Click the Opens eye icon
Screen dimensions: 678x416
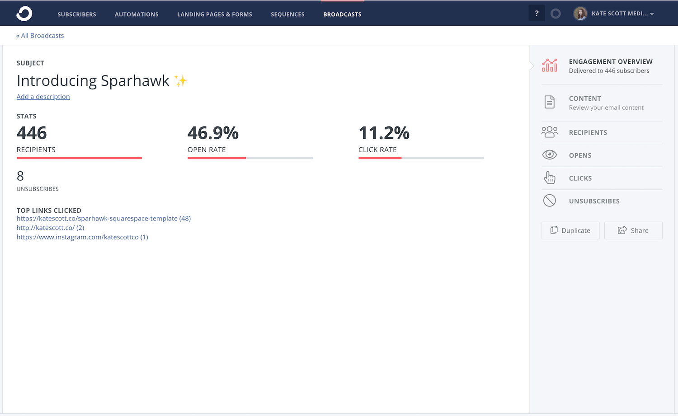click(x=550, y=155)
